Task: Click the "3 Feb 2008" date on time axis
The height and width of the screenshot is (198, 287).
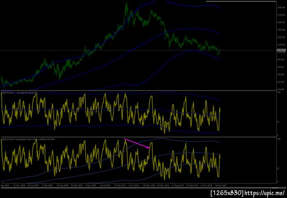Action: [x=47, y=186]
